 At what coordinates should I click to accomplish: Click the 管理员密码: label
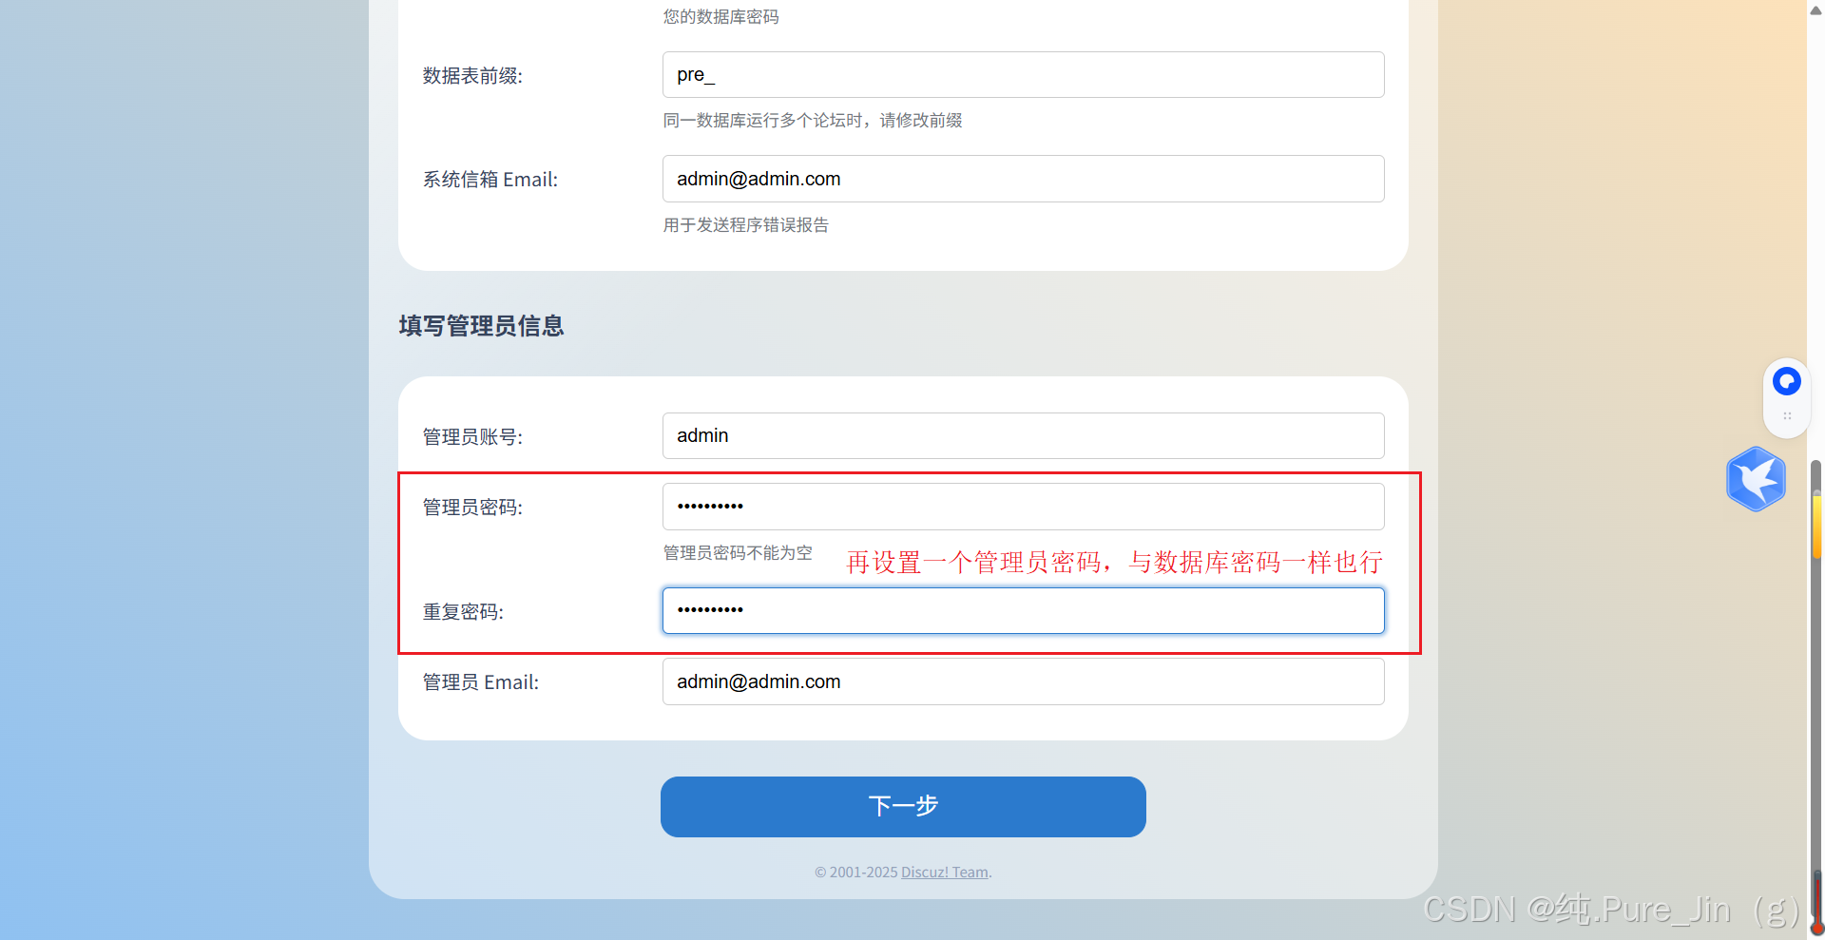[472, 508]
